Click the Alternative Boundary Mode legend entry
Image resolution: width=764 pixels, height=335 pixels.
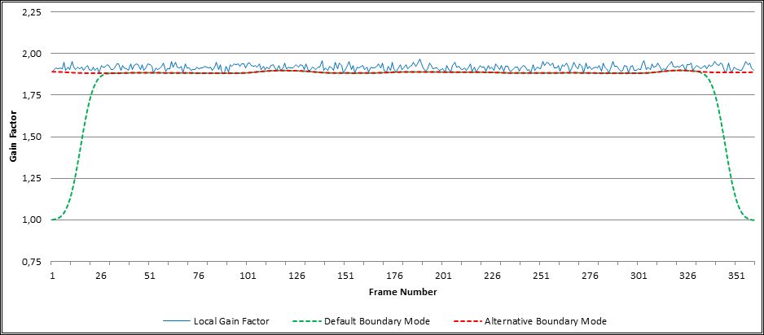(530, 321)
